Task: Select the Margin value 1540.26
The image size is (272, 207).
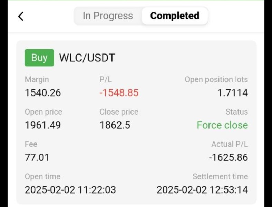Action: [43, 93]
